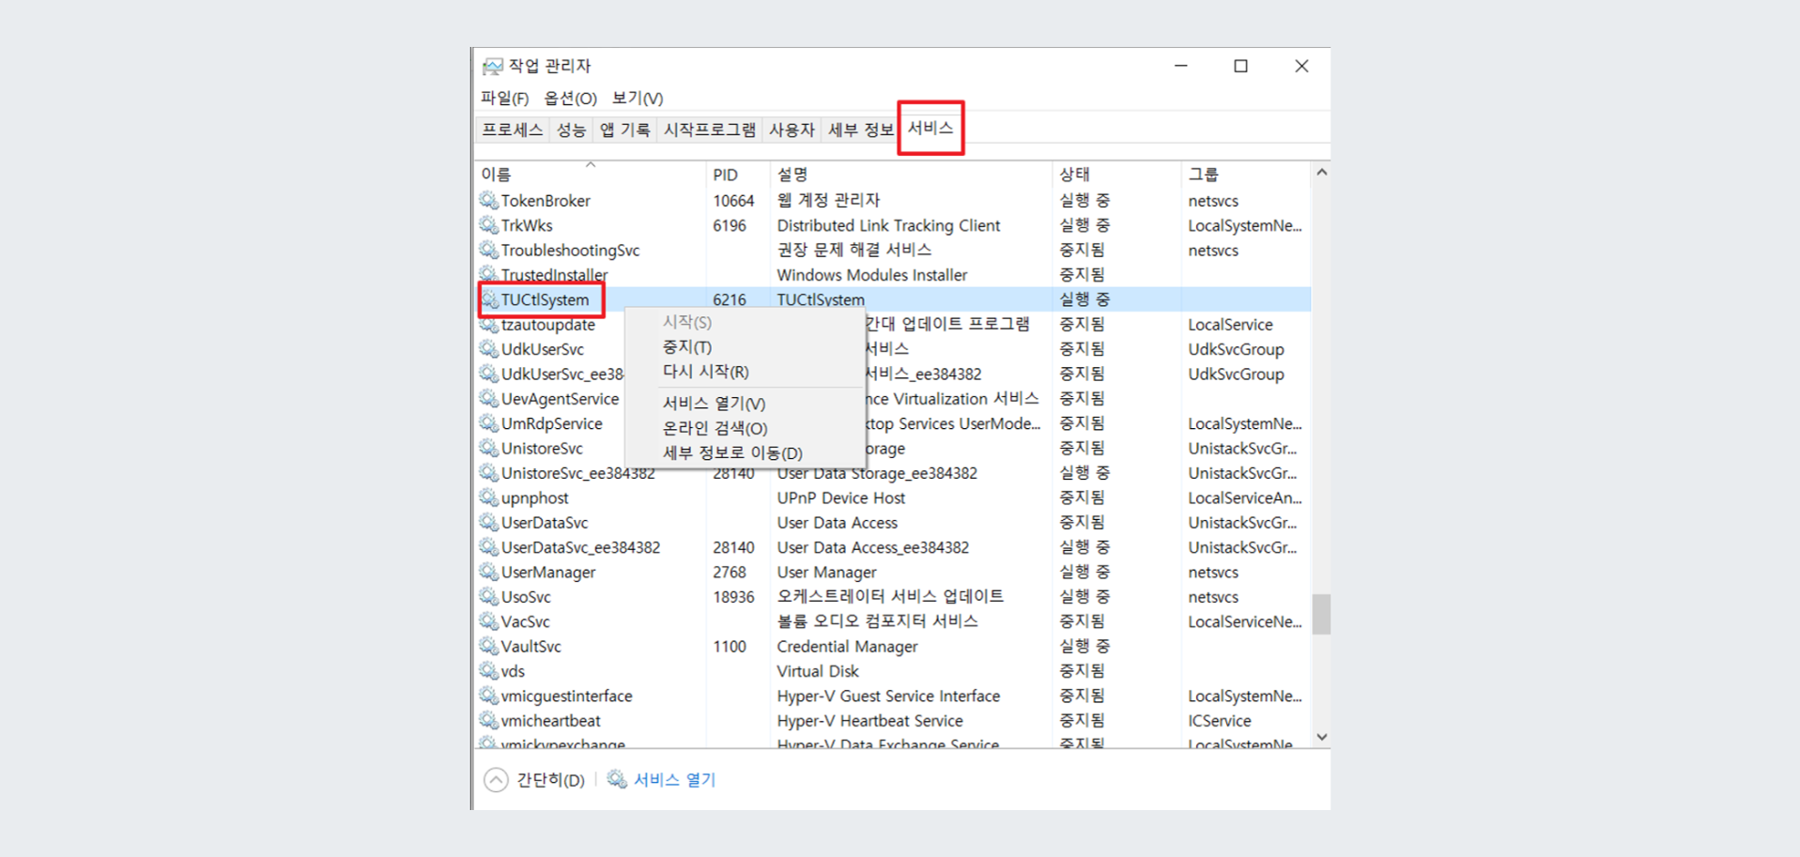Click the sort arrow on the 이름 column

(x=591, y=165)
